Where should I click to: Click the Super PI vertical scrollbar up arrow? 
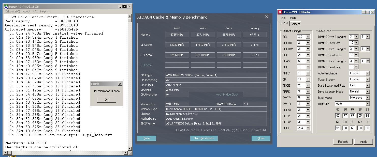click(x=130, y=16)
